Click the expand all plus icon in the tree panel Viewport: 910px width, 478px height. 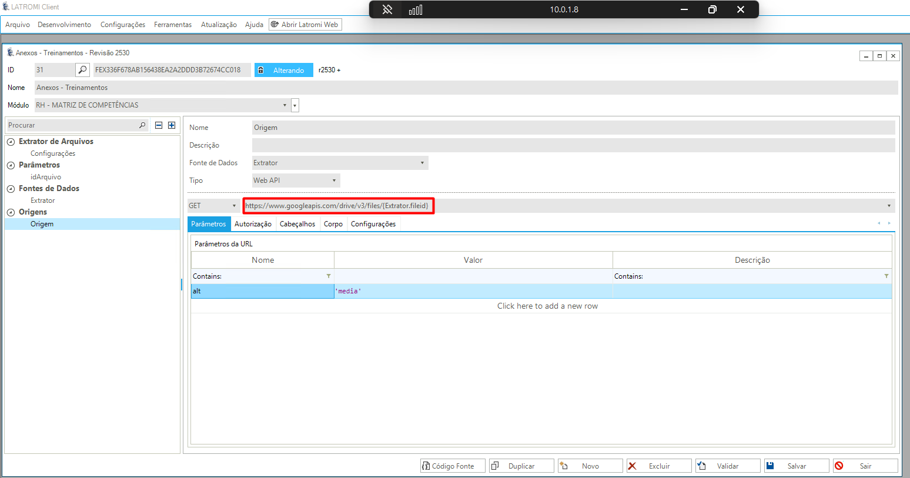(172, 125)
